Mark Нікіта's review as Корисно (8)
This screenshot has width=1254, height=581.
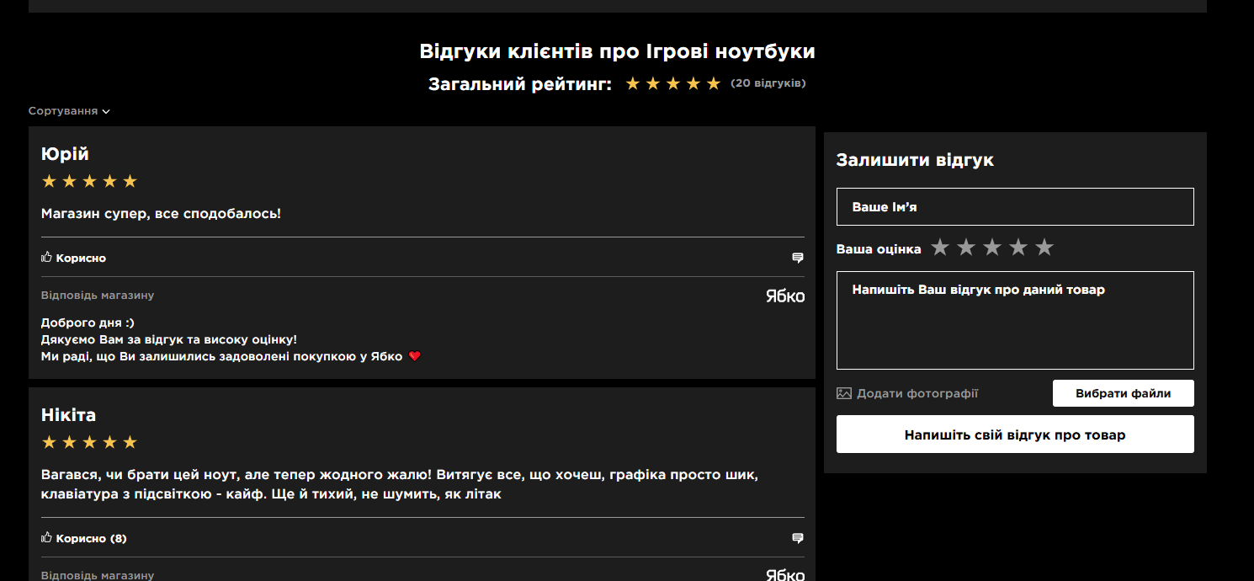(x=84, y=538)
